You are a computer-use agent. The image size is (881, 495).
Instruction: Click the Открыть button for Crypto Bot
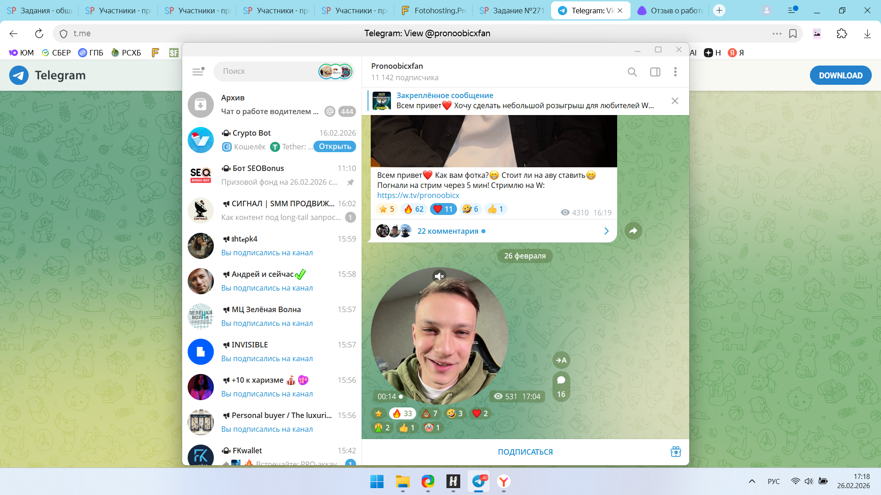335,147
